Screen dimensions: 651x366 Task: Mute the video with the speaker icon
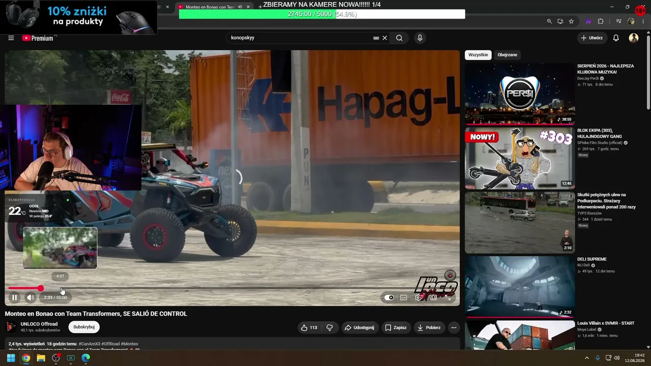point(31,297)
